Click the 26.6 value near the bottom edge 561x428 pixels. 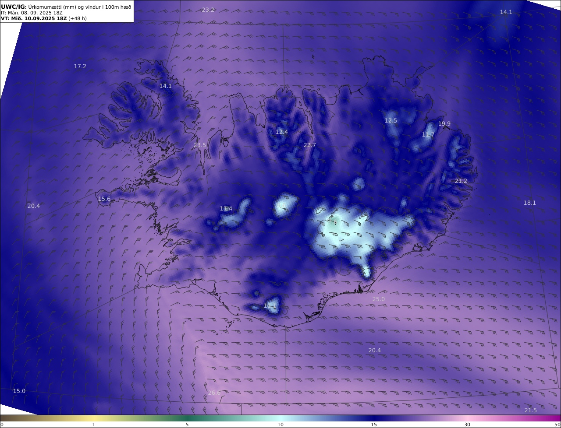(x=214, y=393)
